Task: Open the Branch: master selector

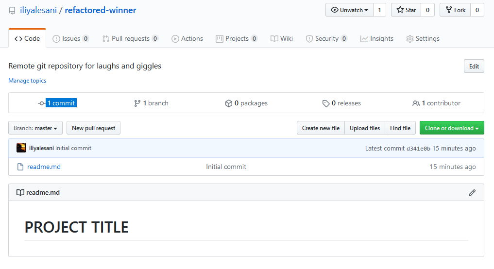Action: (35, 128)
